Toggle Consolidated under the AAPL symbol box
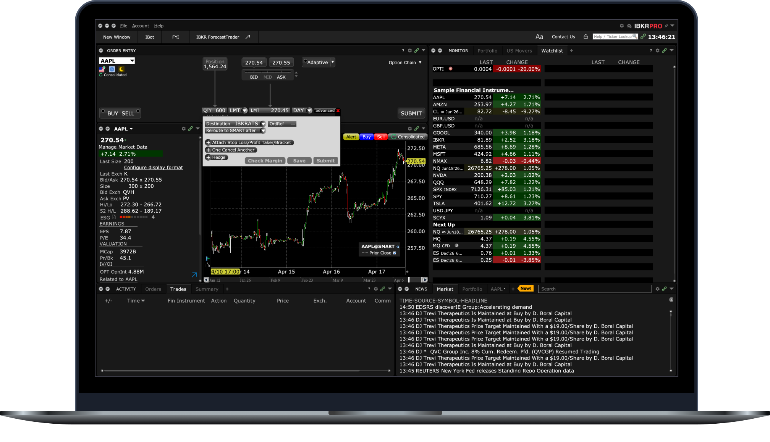This screenshot has height=442, width=770. point(113,75)
